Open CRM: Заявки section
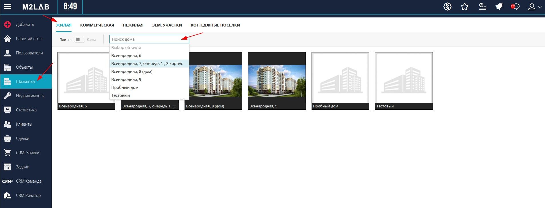This screenshot has height=208, width=545. pos(27,153)
